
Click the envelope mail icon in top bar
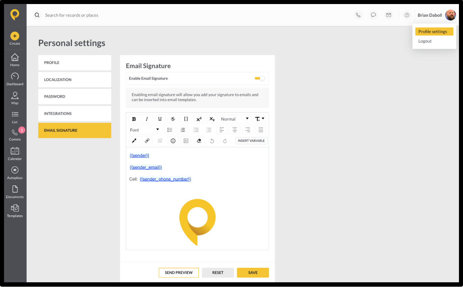pyautogui.click(x=389, y=15)
